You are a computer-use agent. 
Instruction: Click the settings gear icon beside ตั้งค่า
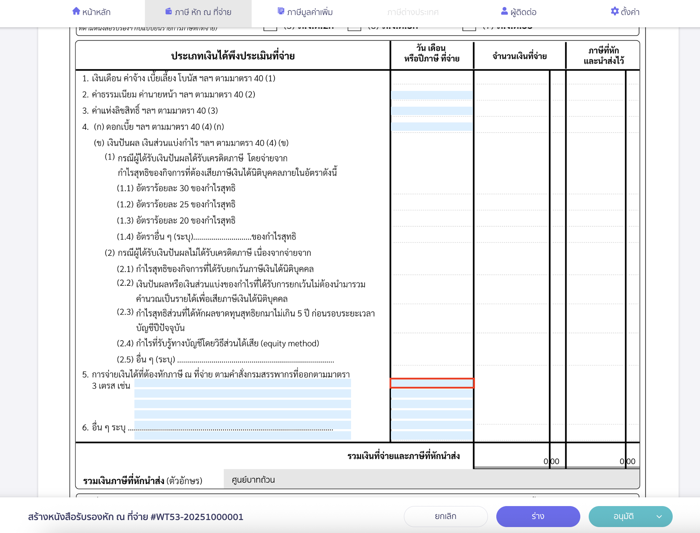[614, 11]
